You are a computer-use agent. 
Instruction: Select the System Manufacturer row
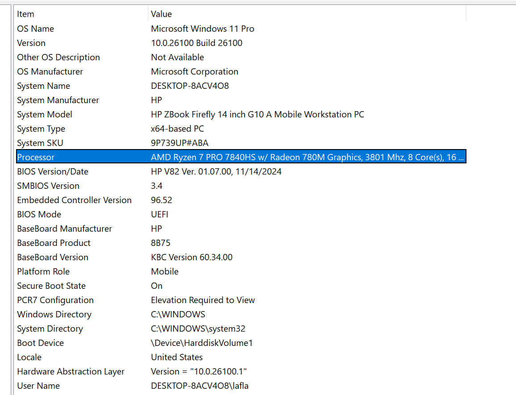(241, 100)
